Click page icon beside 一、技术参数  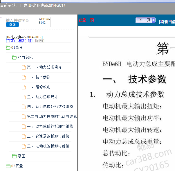(x=24, y=77)
